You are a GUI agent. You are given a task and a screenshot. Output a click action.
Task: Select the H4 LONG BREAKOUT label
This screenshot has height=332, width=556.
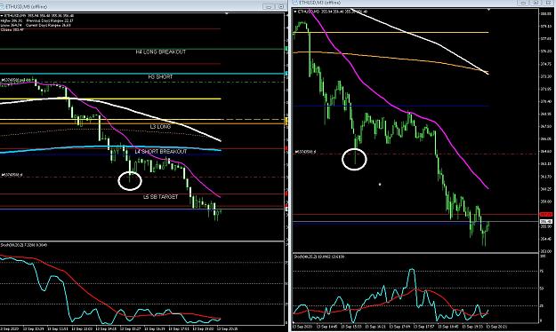click(161, 52)
